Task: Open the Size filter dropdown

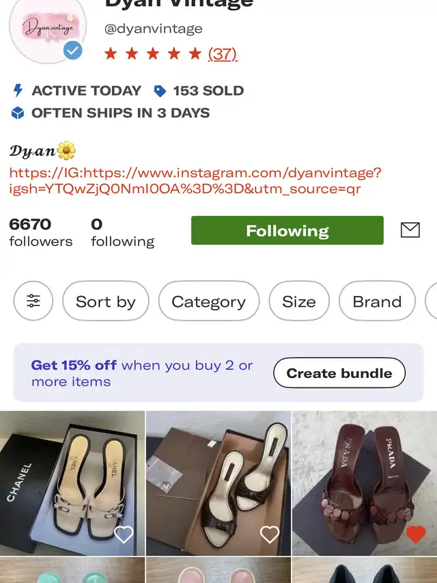Action: tap(299, 301)
